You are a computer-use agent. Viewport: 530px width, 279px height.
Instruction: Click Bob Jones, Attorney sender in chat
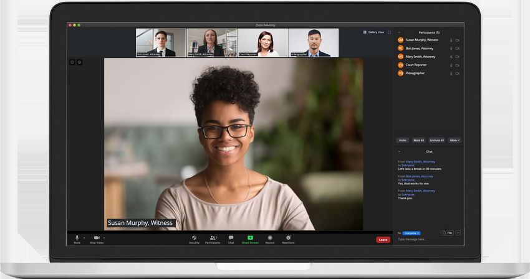click(419, 176)
